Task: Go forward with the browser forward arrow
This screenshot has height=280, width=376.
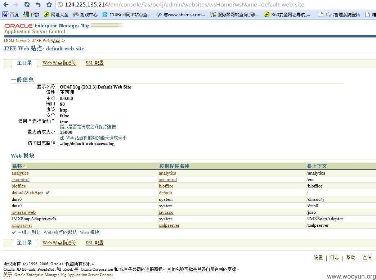Action: pos(16,4)
